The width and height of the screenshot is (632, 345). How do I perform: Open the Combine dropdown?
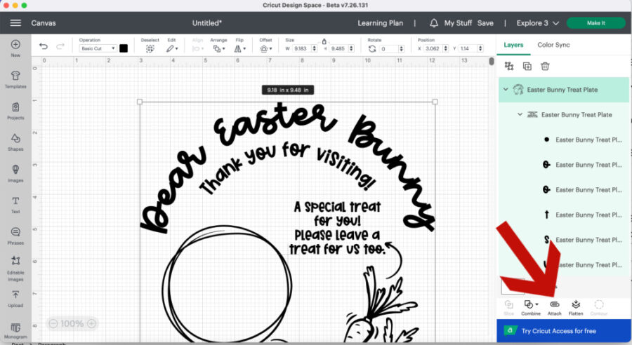531,306
